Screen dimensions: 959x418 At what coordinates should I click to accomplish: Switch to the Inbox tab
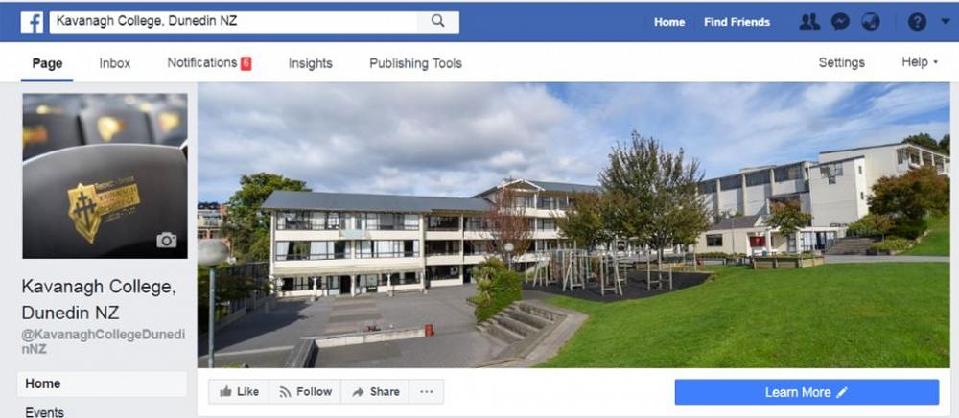pos(115,63)
